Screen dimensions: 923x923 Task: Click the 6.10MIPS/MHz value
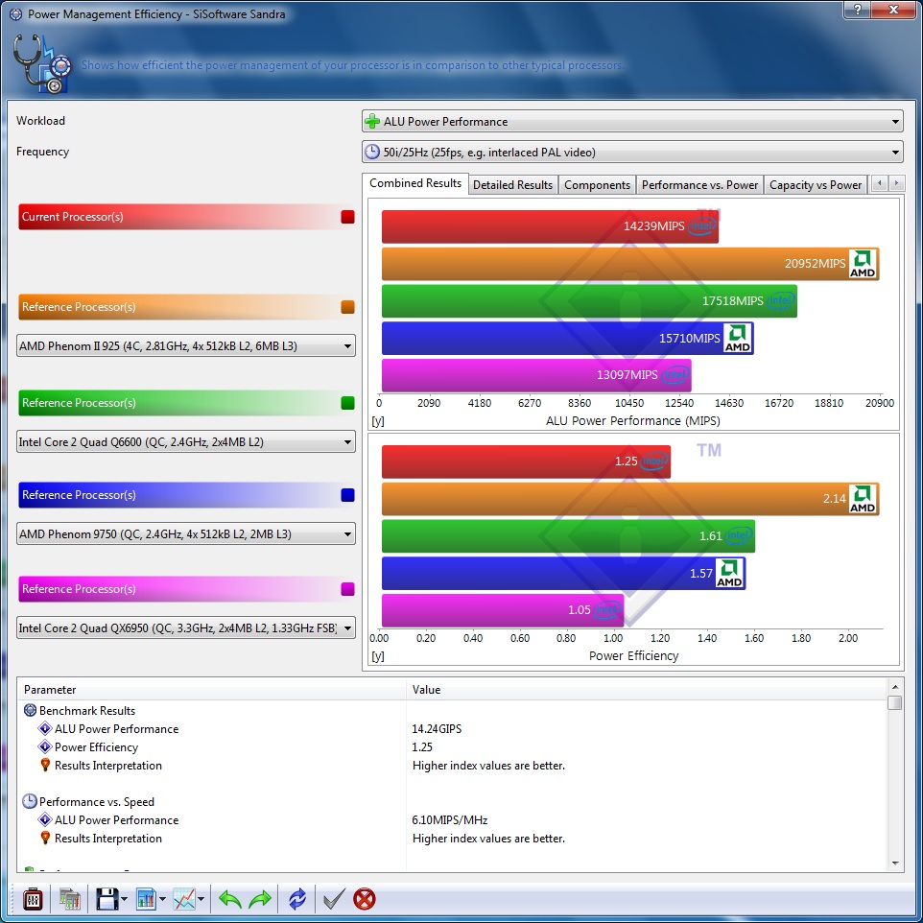(449, 820)
